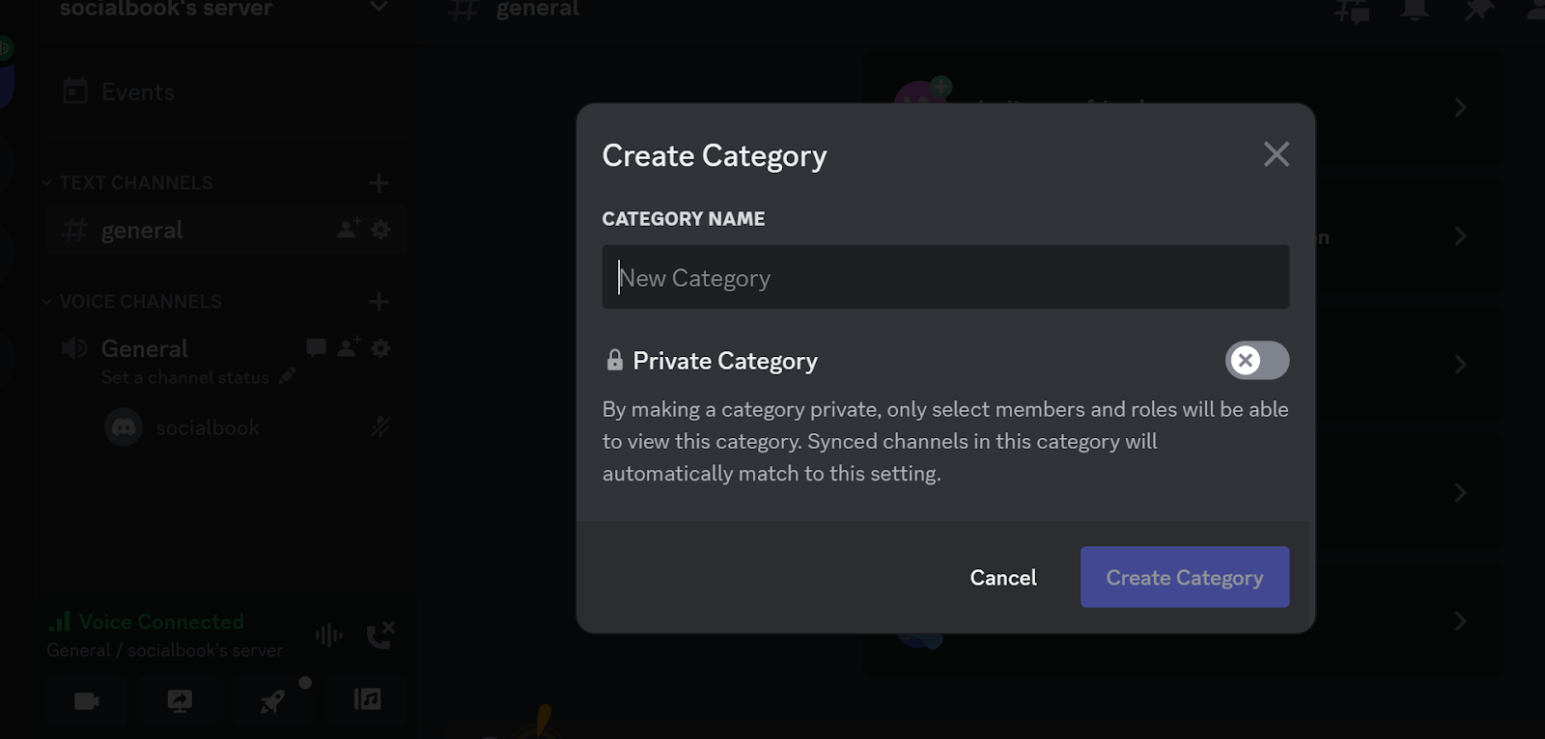This screenshot has height=739, width=1545.
Task: Click the notification bell in header
Action: point(1415,10)
